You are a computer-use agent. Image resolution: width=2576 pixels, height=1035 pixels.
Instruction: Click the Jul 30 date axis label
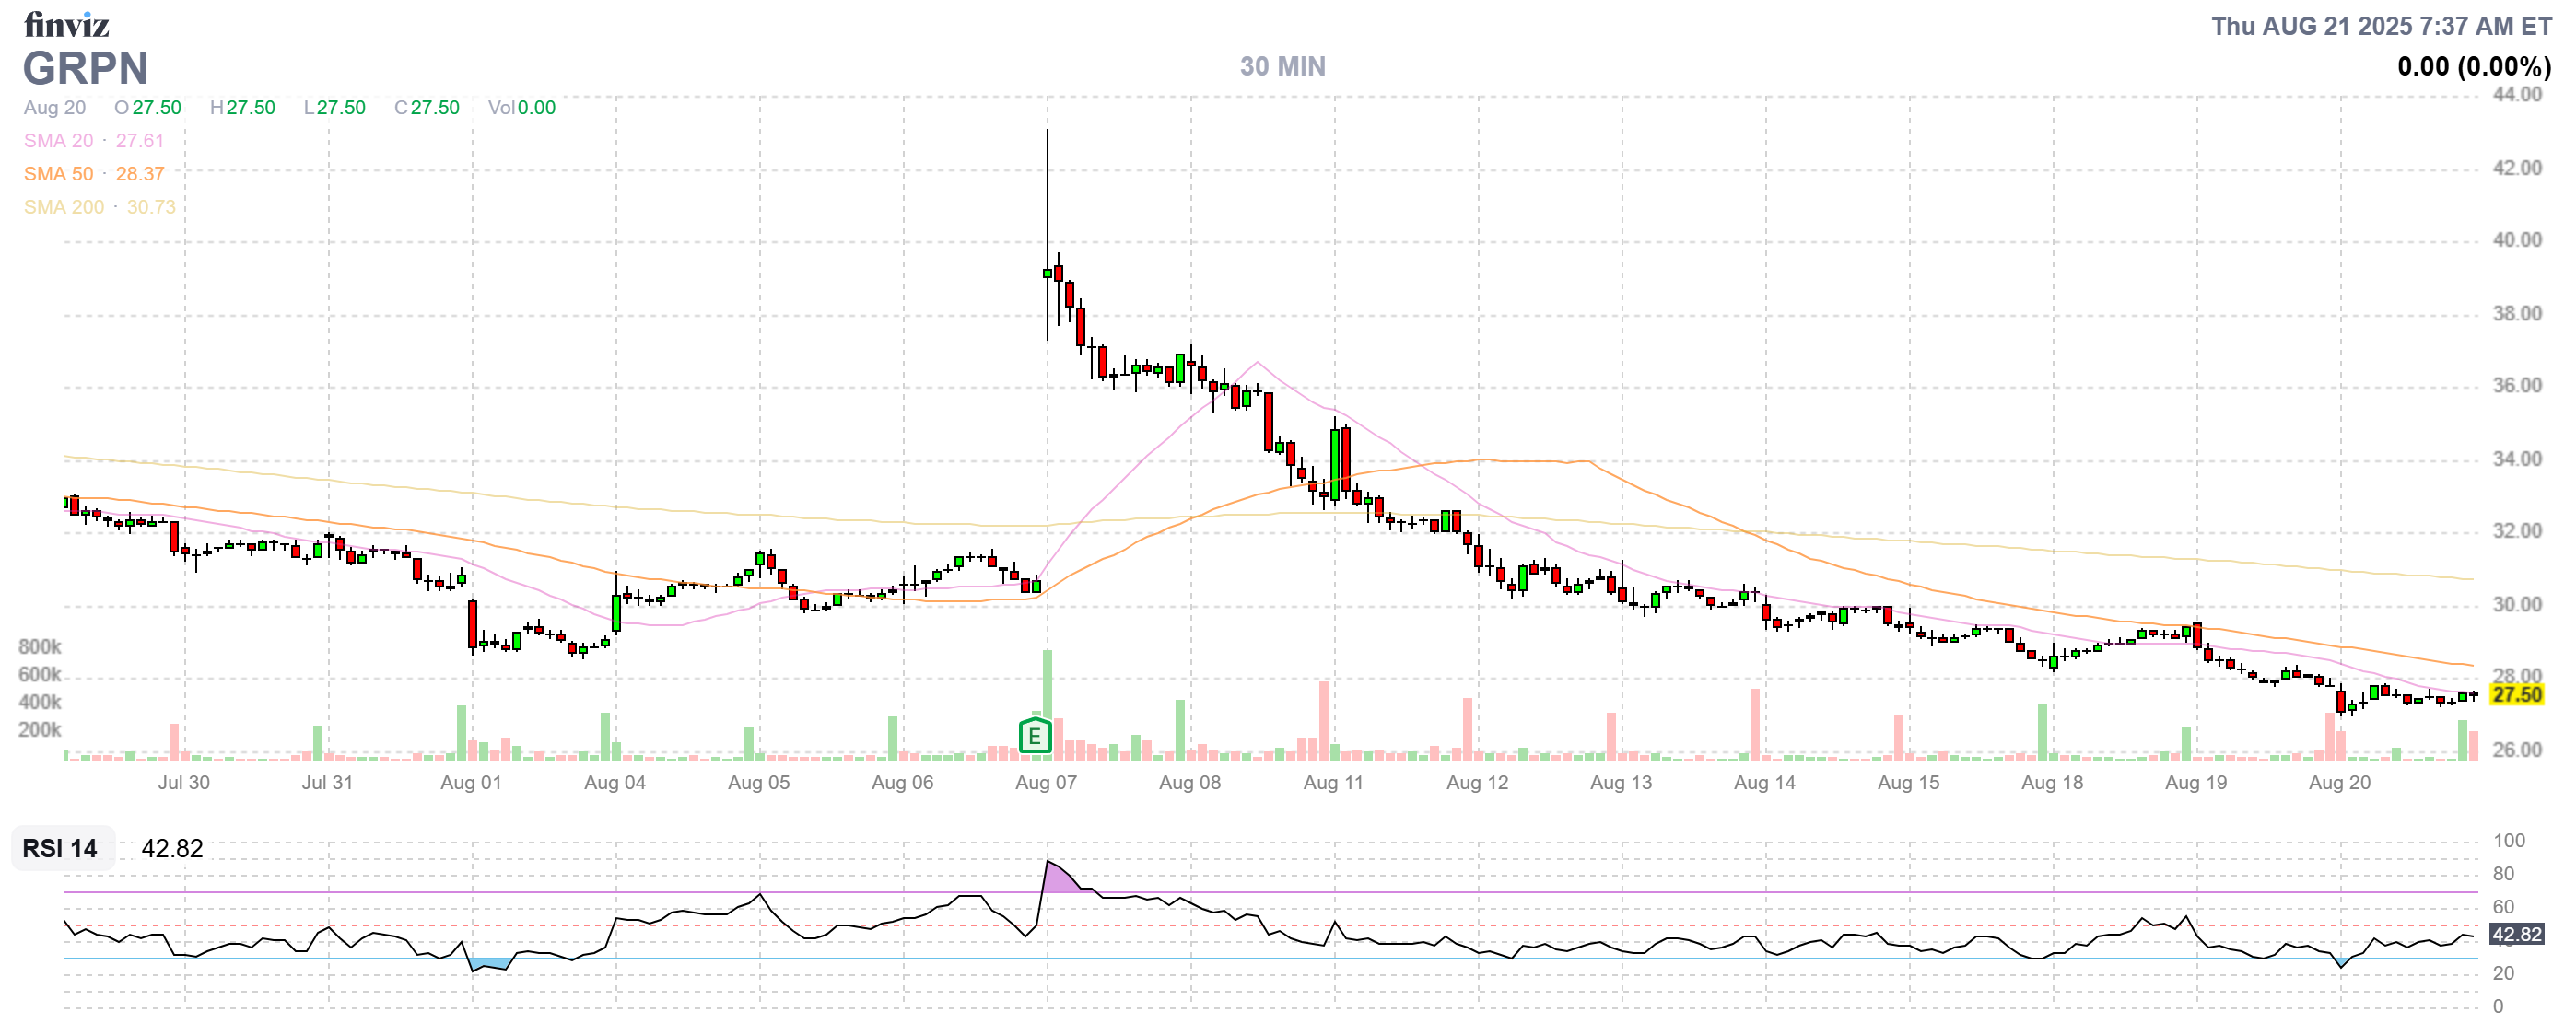[183, 783]
